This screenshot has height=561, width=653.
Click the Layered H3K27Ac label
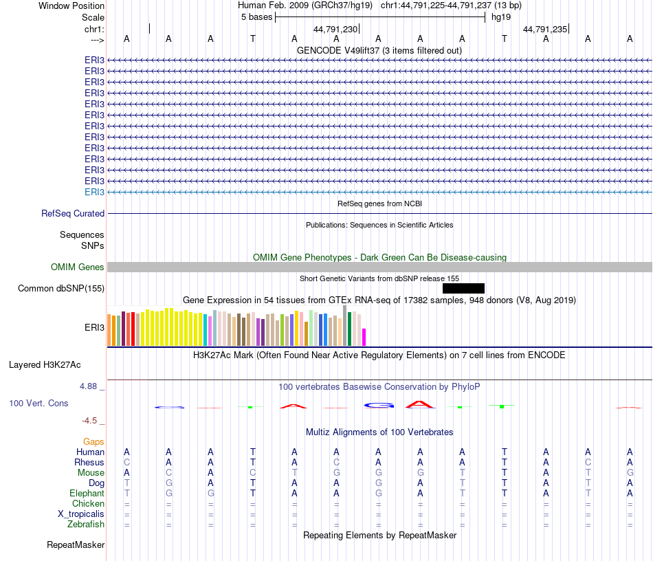tap(45, 365)
